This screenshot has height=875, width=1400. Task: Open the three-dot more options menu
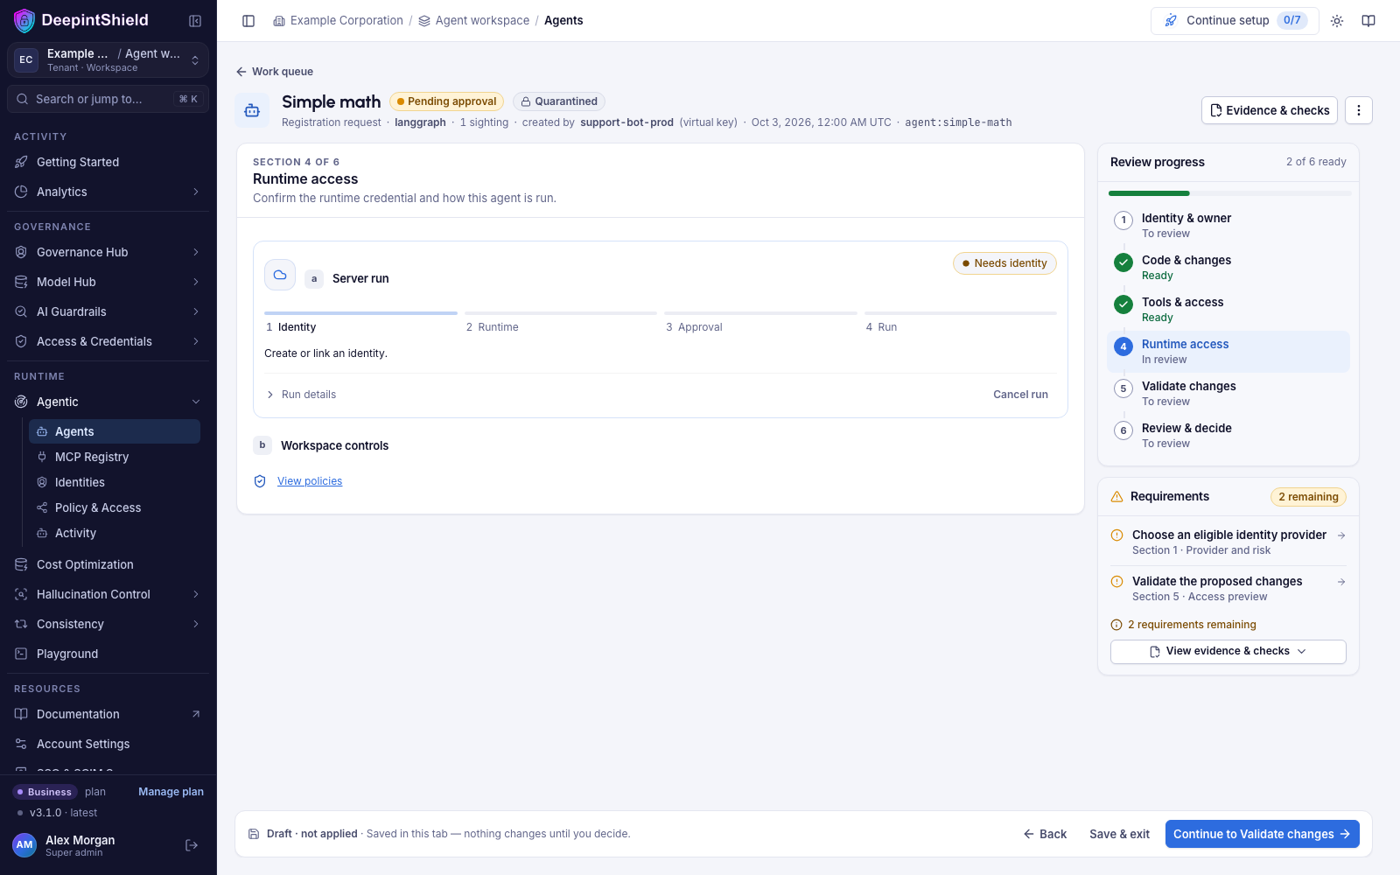pyautogui.click(x=1359, y=110)
